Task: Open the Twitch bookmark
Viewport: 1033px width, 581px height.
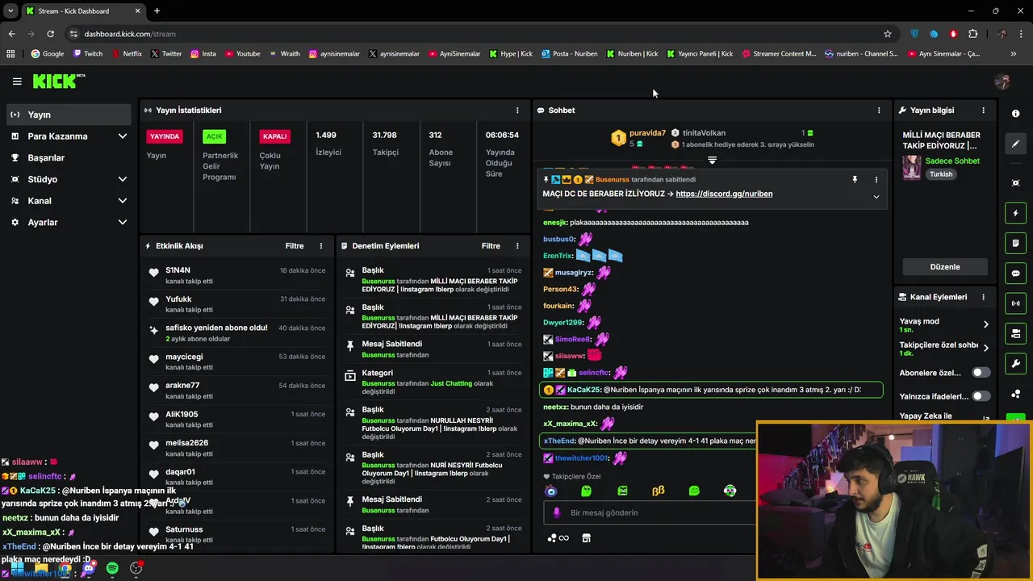Action: pos(88,54)
